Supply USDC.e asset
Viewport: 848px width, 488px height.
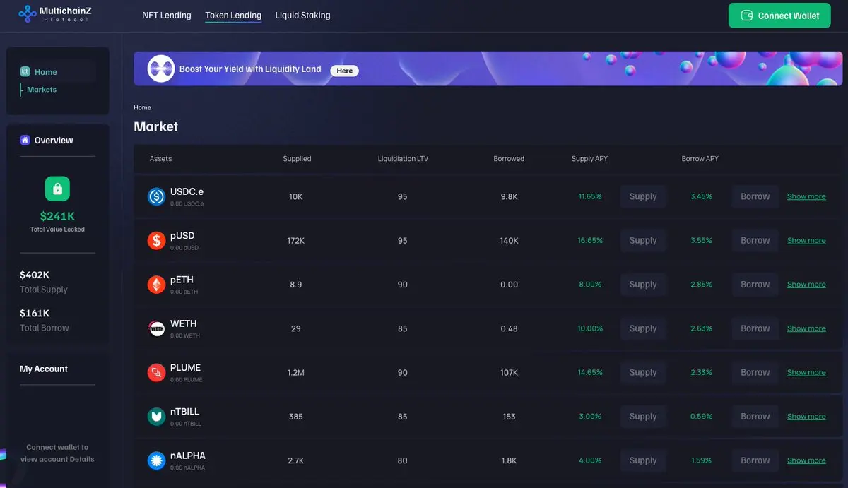(643, 196)
